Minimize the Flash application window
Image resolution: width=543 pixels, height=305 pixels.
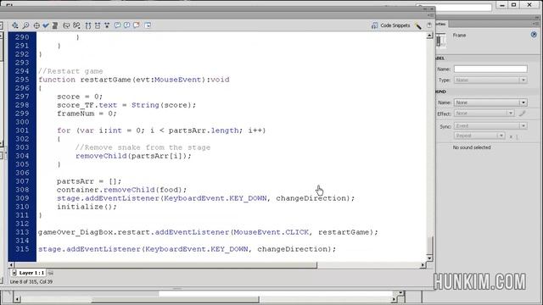pos(502,4)
